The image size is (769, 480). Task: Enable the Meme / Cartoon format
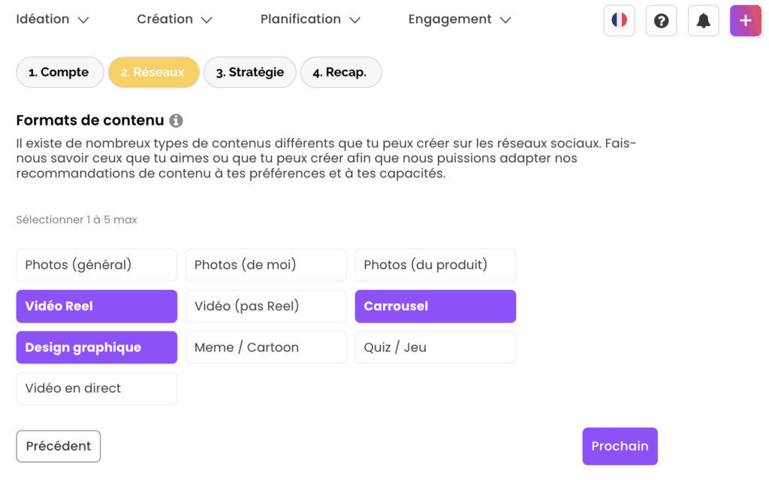266,348
